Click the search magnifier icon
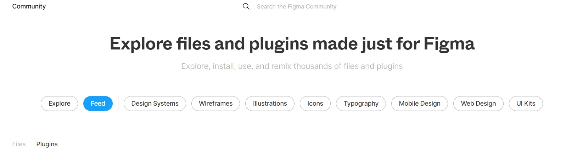The width and height of the screenshot is (583, 165). tap(246, 6)
